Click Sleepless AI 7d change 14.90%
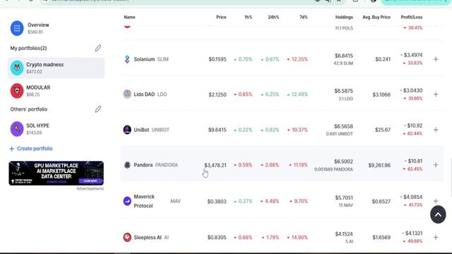Image resolution: width=452 pixels, height=254 pixels. (297, 238)
